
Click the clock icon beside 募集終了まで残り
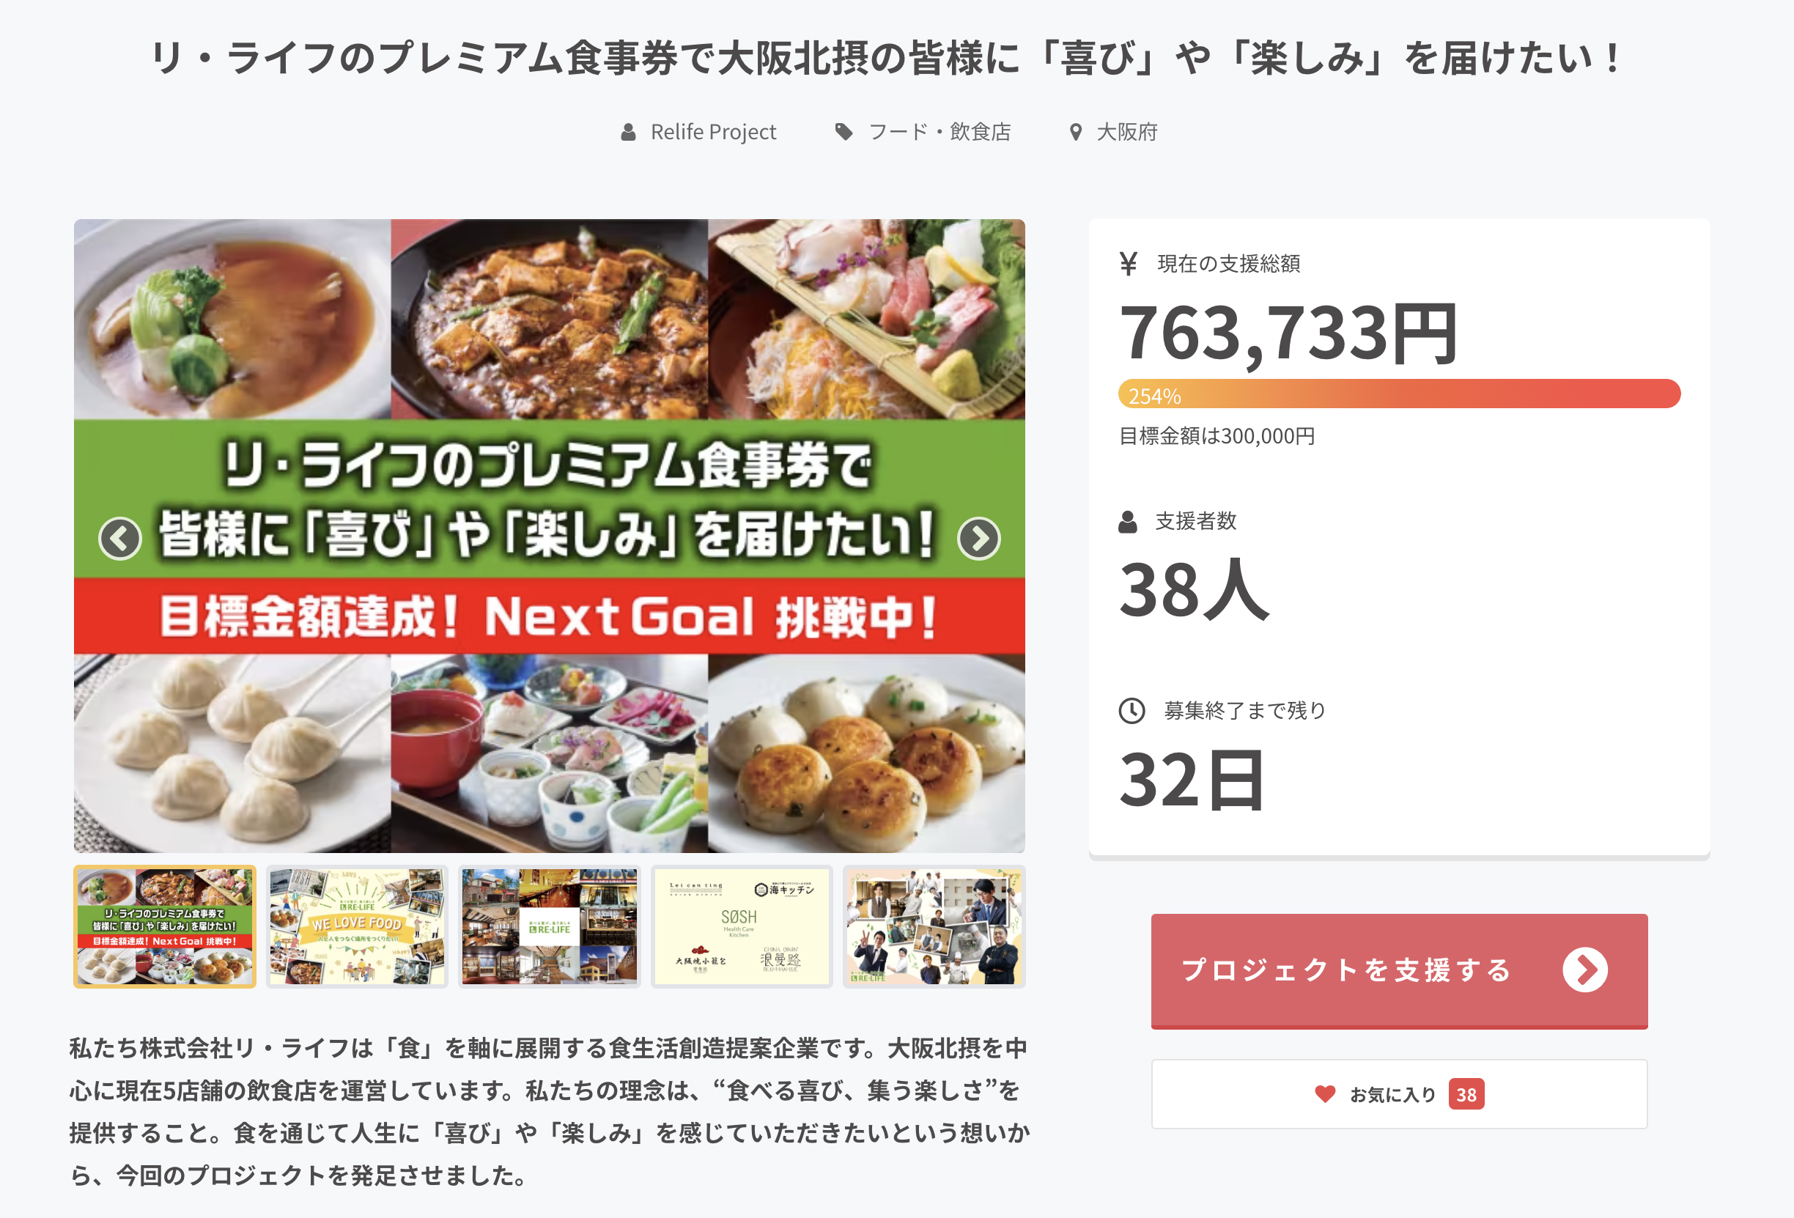[1132, 710]
